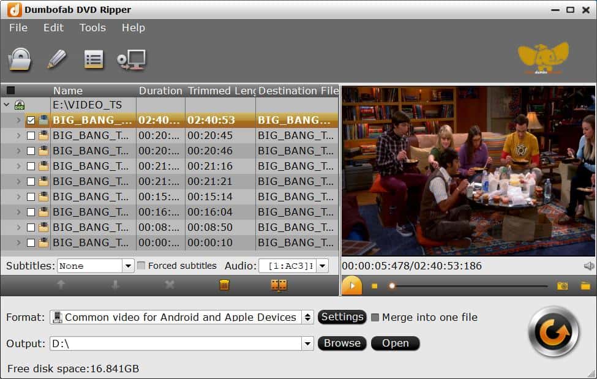597x379 pixels.
Task: Click the playback progress slider
Action: click(x=459, y=285)
